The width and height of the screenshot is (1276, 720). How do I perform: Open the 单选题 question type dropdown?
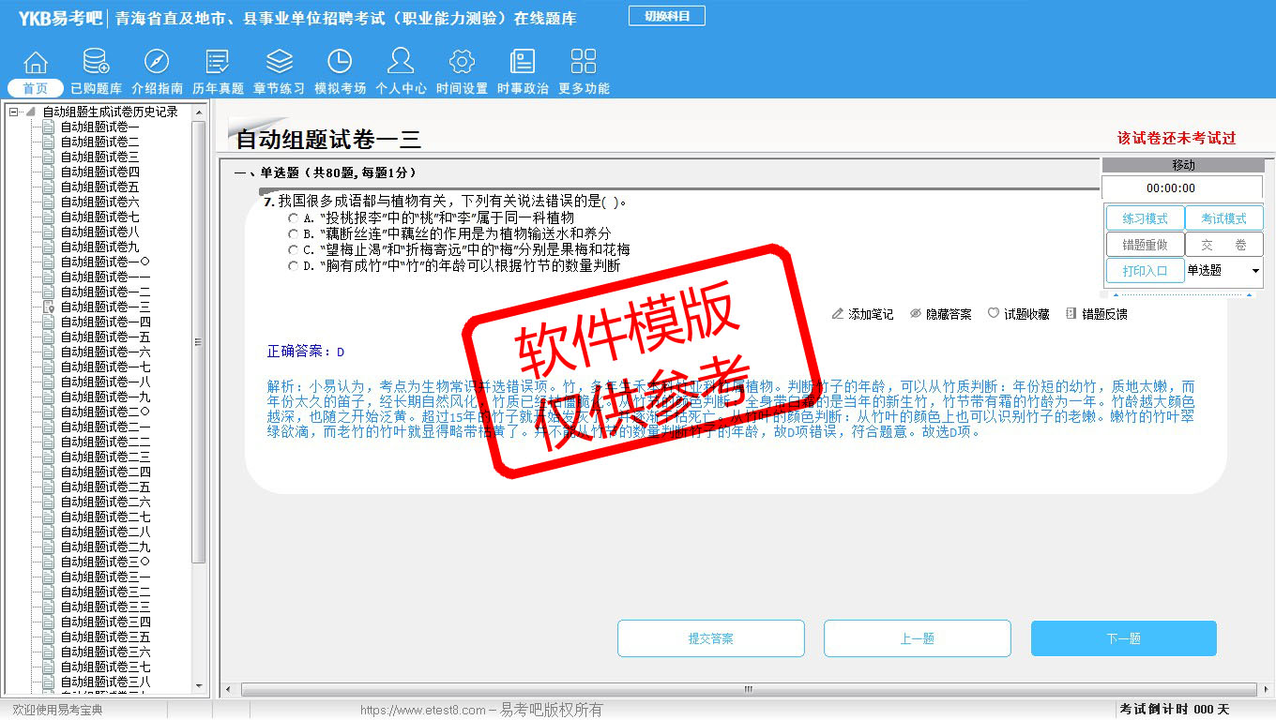click(x=1255, y=271)
